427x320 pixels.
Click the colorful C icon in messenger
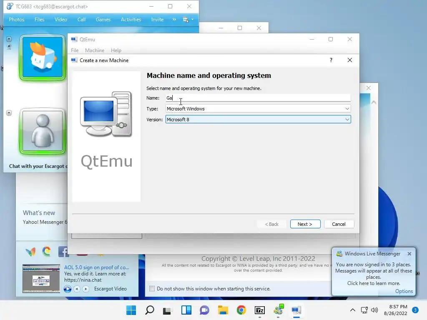47,251
